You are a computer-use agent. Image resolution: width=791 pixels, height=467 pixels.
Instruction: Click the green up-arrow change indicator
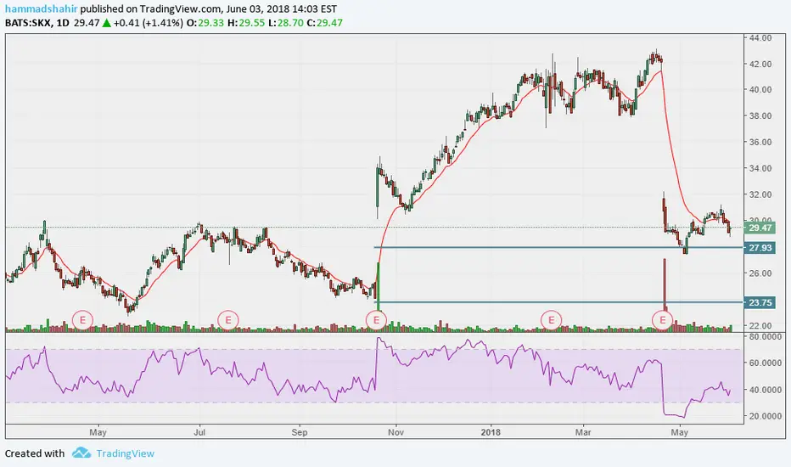(x=106, y=23)
